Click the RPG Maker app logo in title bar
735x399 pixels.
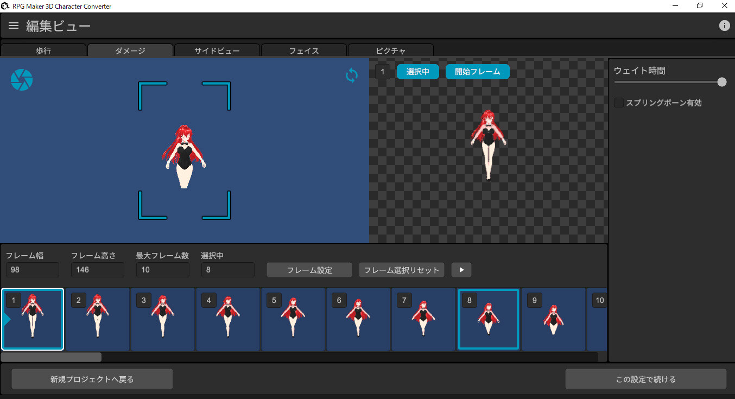pos(5,6)
